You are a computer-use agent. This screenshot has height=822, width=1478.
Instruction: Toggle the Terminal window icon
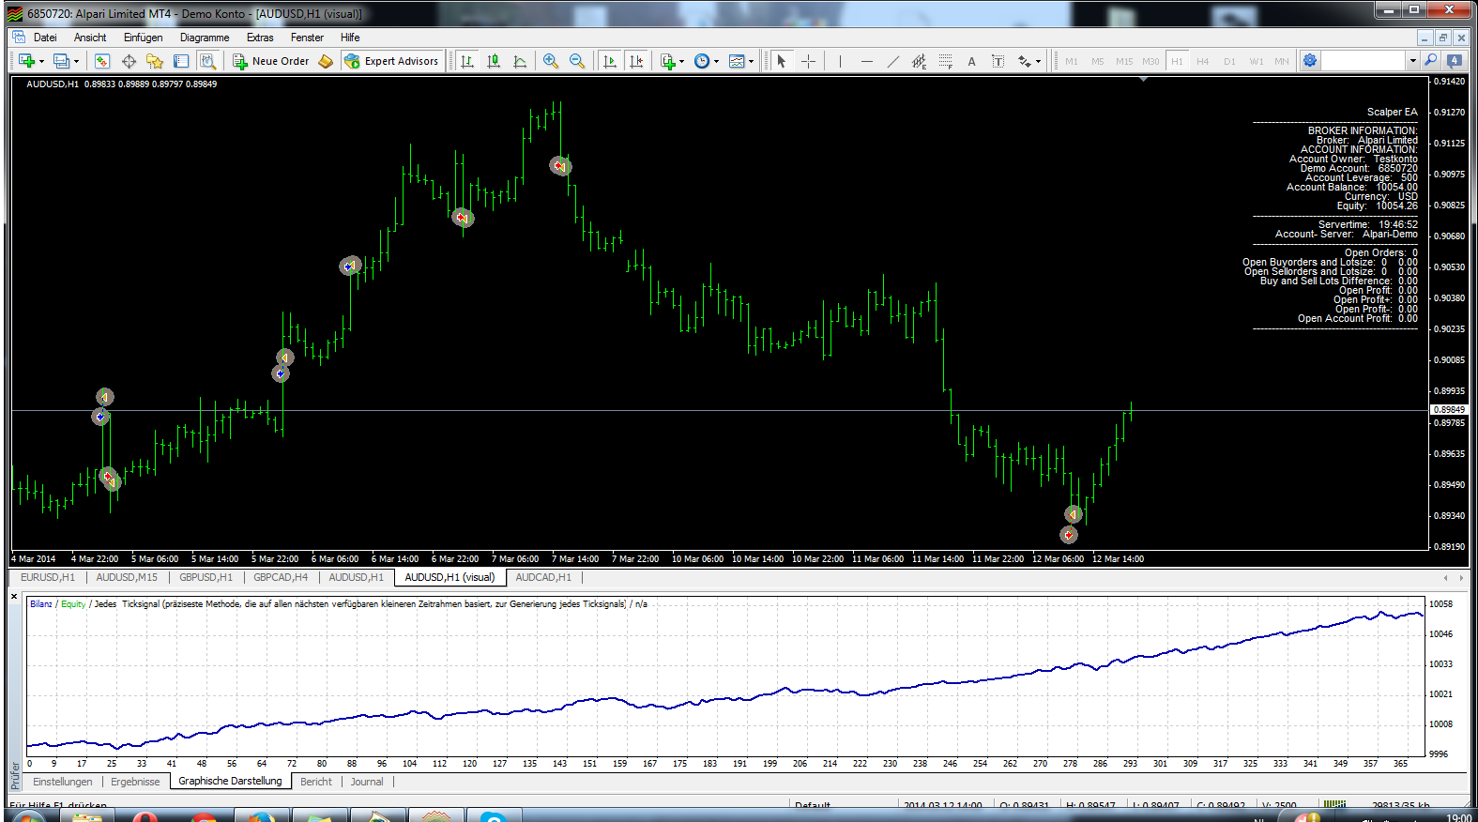[181, 61]
